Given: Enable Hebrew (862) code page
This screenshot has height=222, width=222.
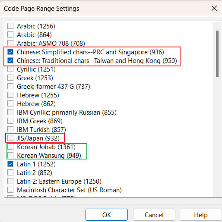Looking at the screenshot, I should [x=10, y=104].
